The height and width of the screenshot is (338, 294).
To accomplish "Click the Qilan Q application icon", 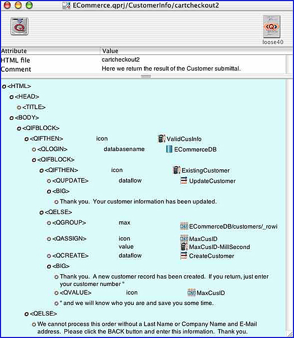I will (x=20, y=26).
